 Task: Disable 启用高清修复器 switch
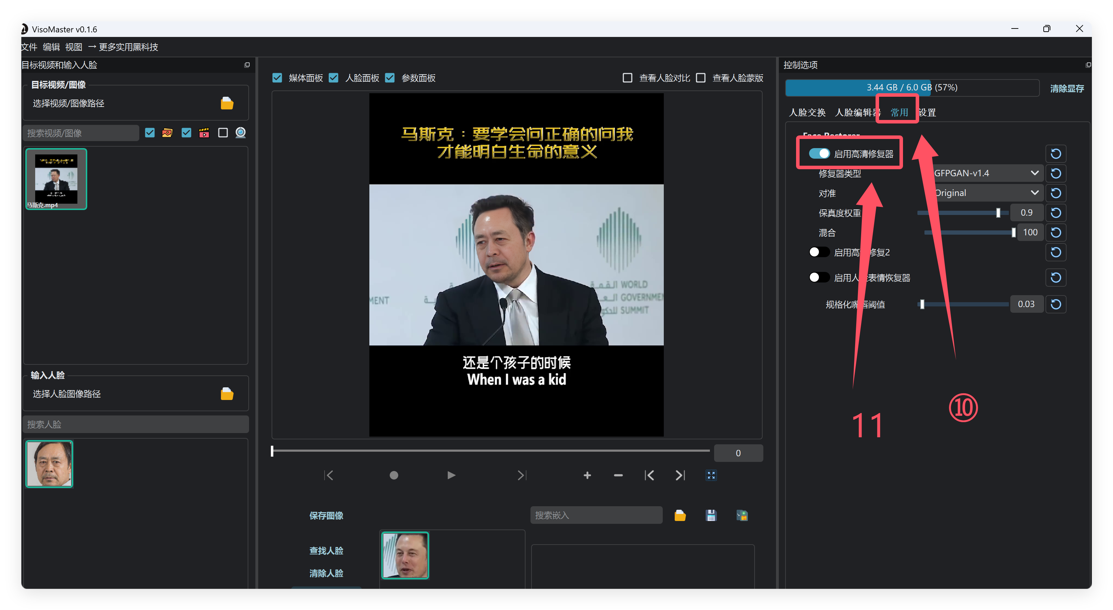[819, 154]
